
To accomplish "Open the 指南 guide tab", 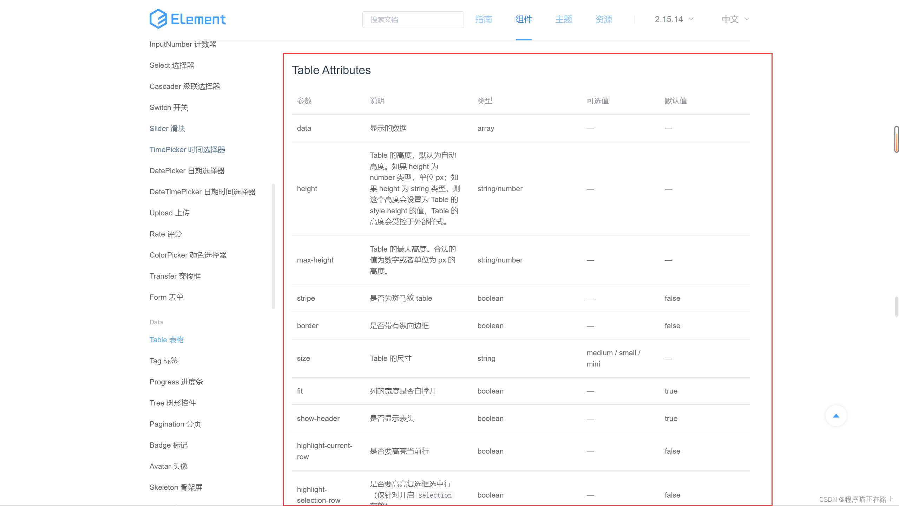I will point(484,19).
